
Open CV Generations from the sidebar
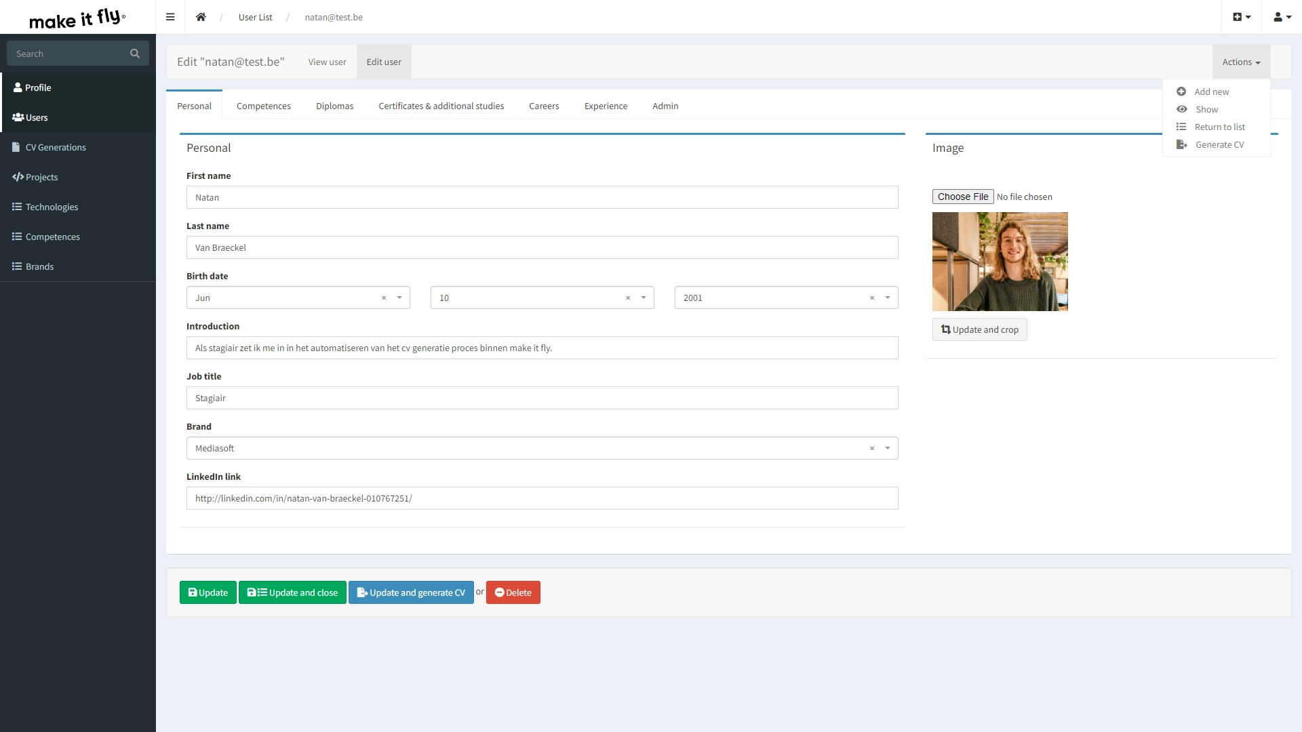point(56,147)
